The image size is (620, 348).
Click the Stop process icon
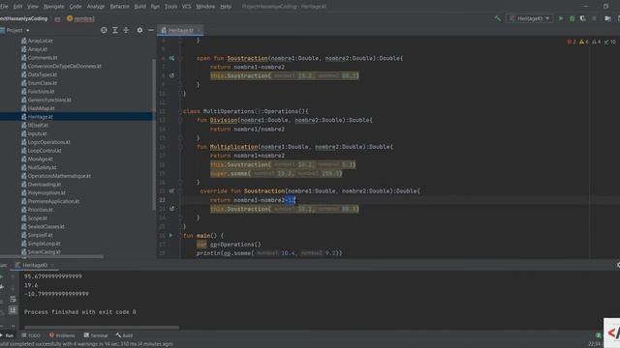coord(594,18)
